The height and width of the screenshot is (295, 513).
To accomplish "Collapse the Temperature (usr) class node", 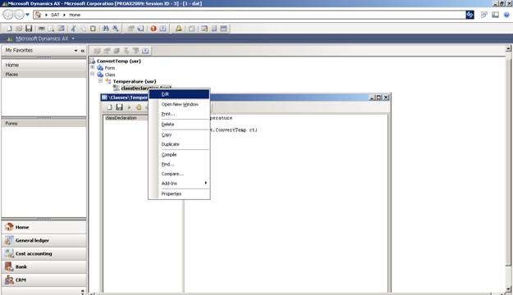I will coord(100,80).
